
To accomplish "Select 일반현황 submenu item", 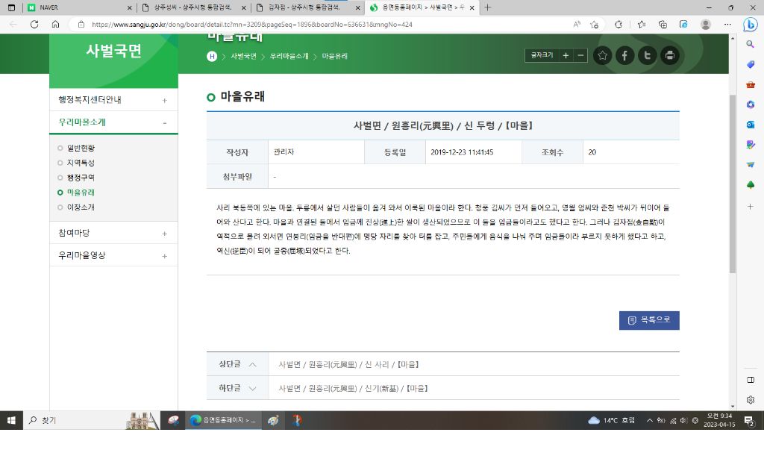I will coord(81,148).
